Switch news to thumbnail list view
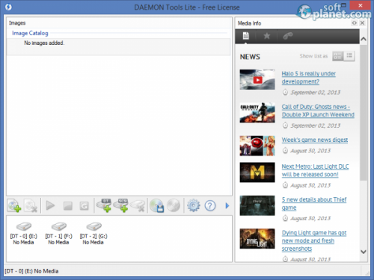This screenshot has width=374, height=280. tap(338, 56)
